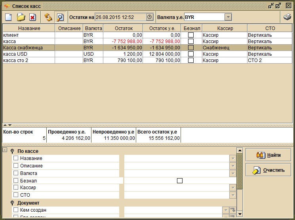
Task: Refresh the cash register list
Action: [48, 17]
